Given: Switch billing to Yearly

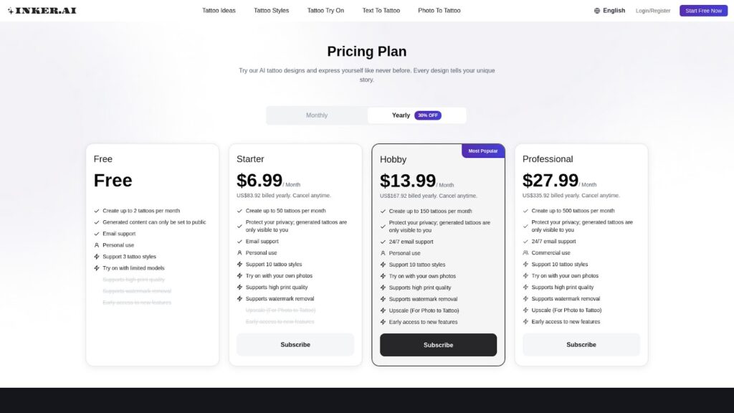Looking at the screenshot, I should (x=401, y=115).
